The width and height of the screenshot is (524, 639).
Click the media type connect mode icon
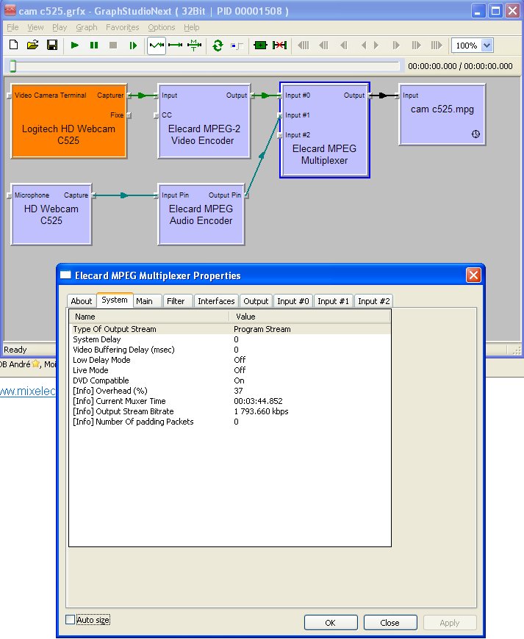pyautogui.click(x=194, y=46)
